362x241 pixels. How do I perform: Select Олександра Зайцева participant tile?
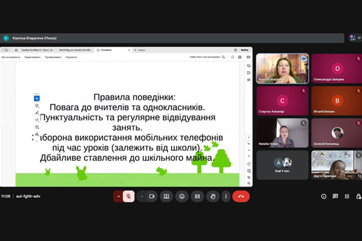coord(337,68)
